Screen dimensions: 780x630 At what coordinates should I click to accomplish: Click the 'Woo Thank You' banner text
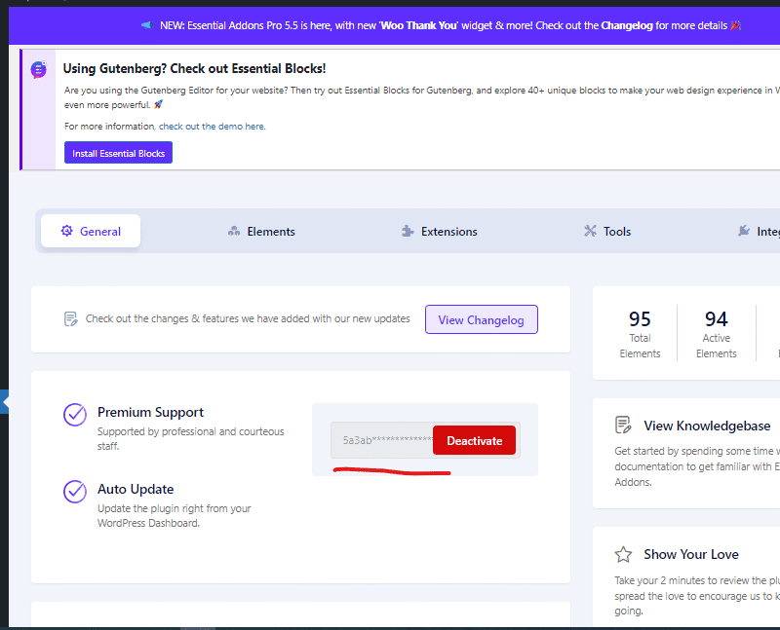coord(419,25)
